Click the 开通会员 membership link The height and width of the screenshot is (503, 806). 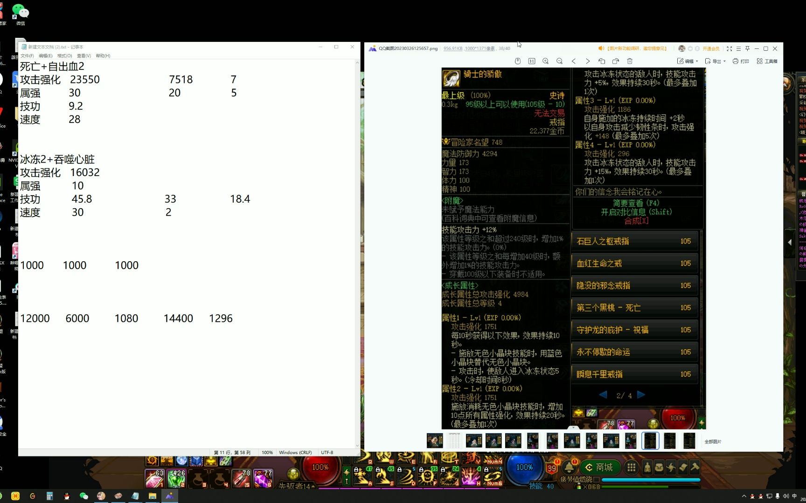tap(711, 48)
